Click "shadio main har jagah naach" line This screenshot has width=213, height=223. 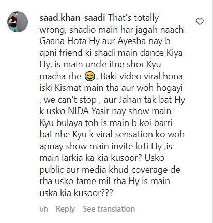pyautogui.click(x=127, y=30)
